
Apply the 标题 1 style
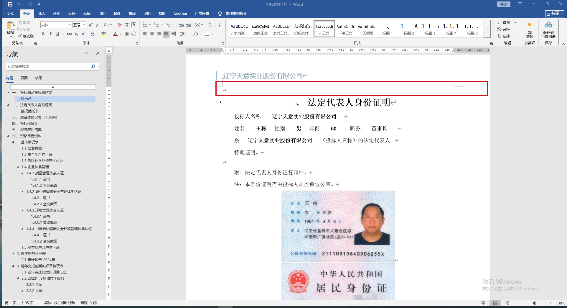(388, 29)
